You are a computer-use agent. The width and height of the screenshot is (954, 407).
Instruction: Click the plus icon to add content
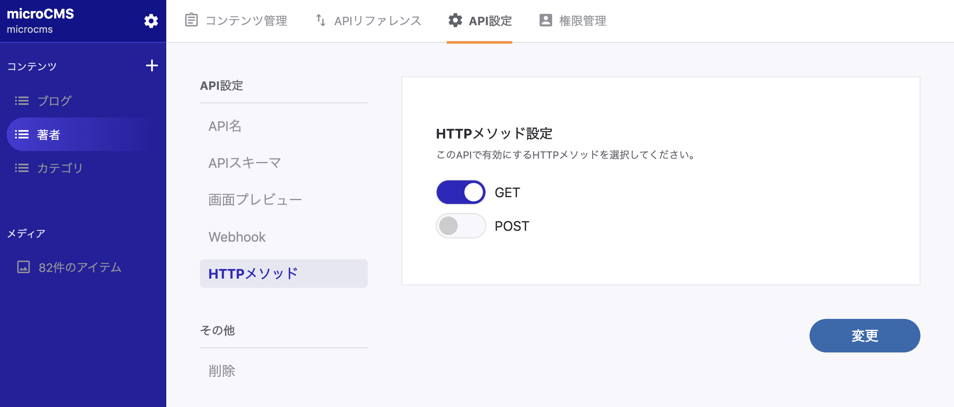pos(152,65)
